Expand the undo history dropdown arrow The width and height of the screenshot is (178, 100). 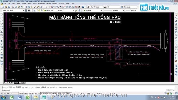coord(44,7)
